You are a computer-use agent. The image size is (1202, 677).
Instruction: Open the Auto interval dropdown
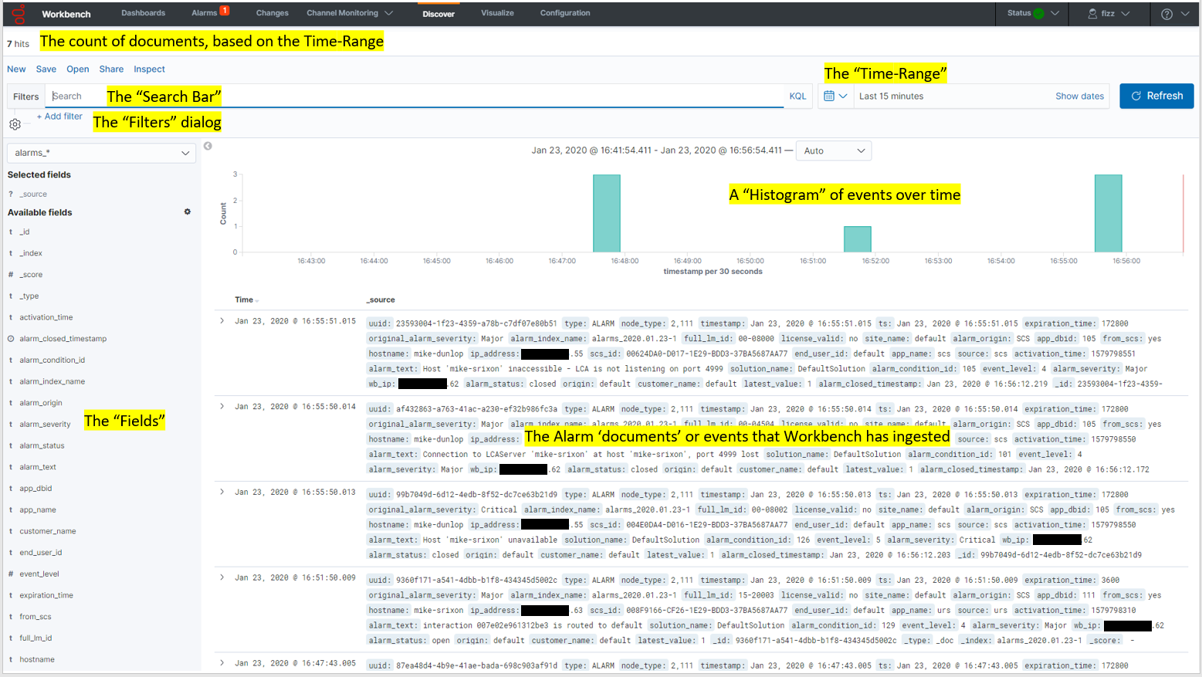[x=834, y=151]
